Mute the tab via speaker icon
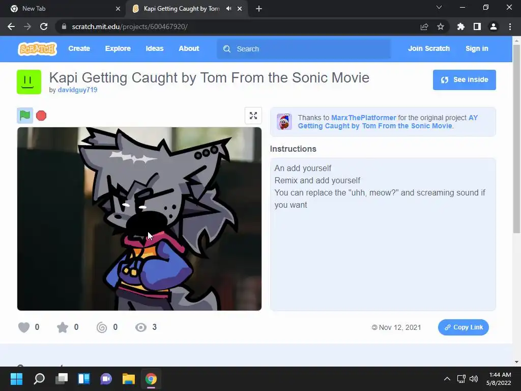The image size is (521, 391). [x=228, y=9]
